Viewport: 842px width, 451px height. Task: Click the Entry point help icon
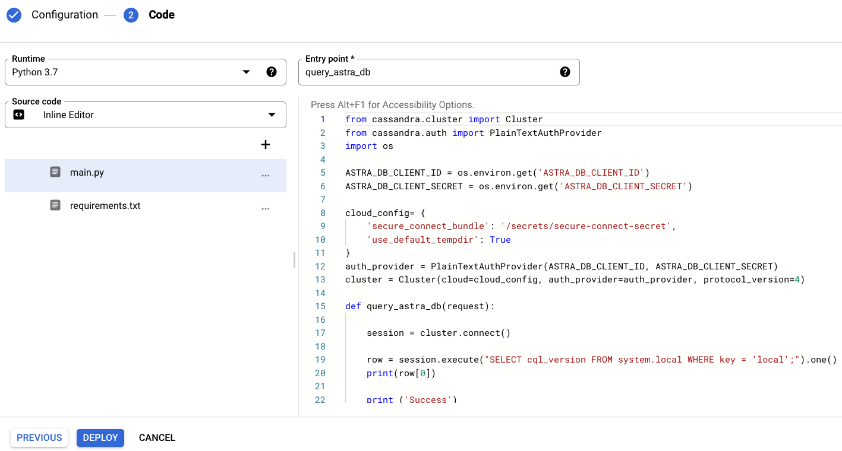coord(565,72)
